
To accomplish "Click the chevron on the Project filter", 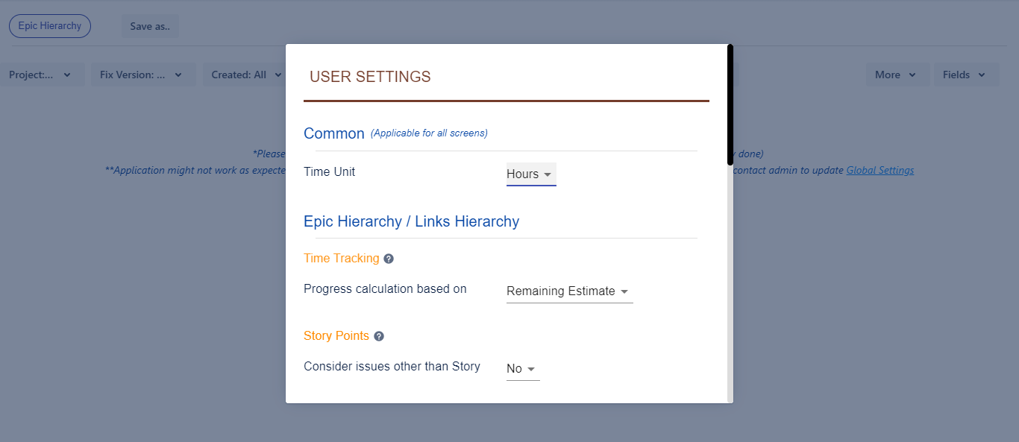I will click(67, 75).
